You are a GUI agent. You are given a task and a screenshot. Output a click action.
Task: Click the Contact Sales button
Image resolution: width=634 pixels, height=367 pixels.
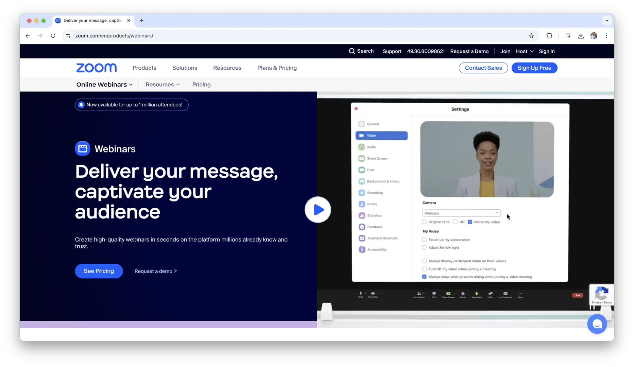tap(483, 68)
